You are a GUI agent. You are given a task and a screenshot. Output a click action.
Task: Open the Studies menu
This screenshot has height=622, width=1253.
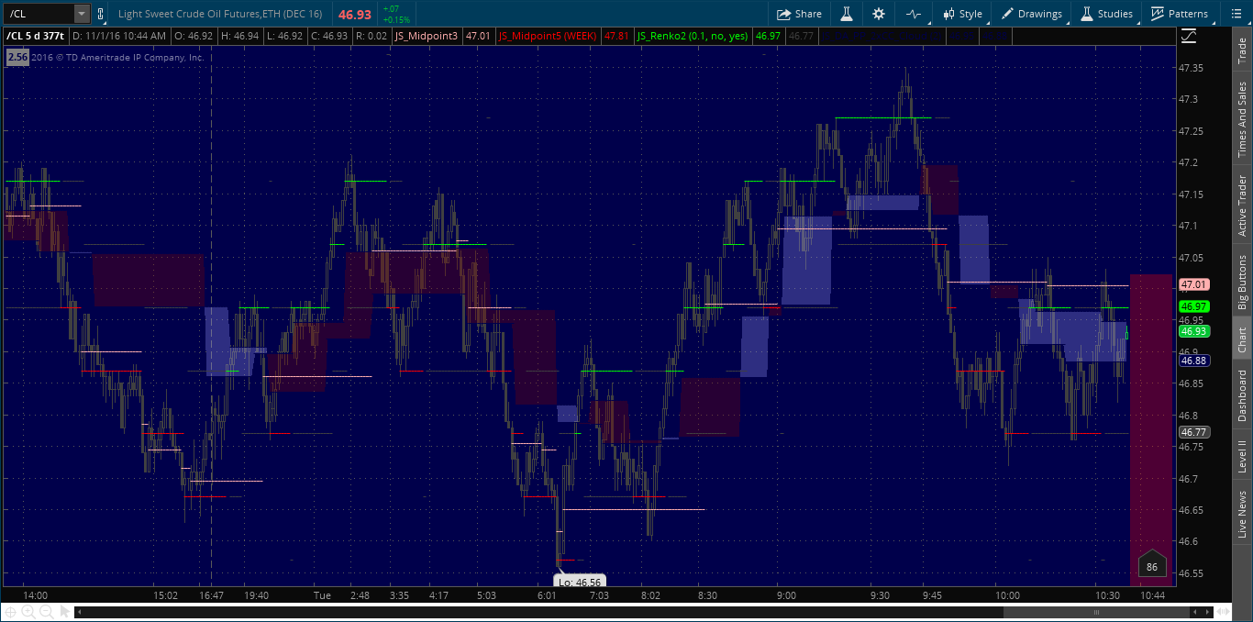(x=1106, y=14)
